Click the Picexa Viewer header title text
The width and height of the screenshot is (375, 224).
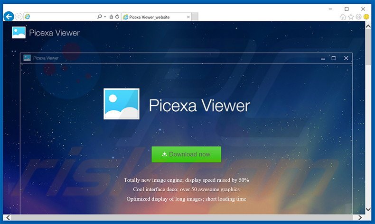[54, 33]
